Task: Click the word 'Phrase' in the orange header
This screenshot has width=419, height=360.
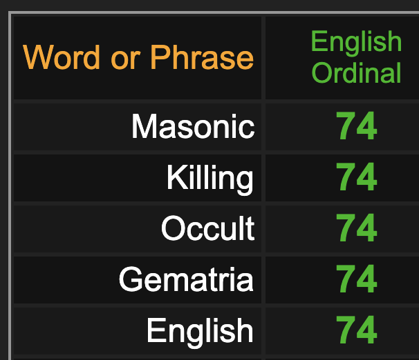Action: point(202,57)
